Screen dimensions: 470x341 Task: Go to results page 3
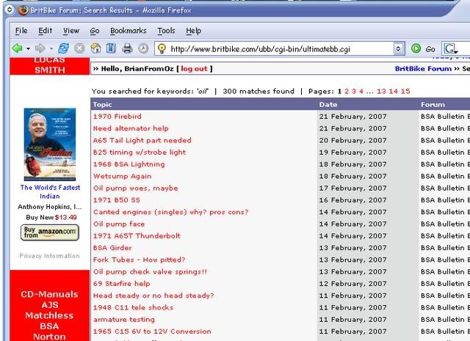(x=354, y=92)
